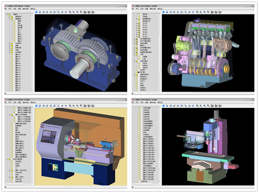Viewport: 259px width, 193px height.
Task: Open the 视图 menu in gearbox window
Action: pyautogui.click(x=19, y=9)
